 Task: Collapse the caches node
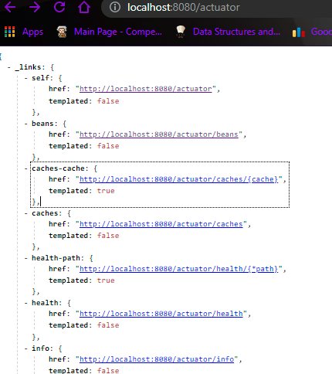[26, 213]
